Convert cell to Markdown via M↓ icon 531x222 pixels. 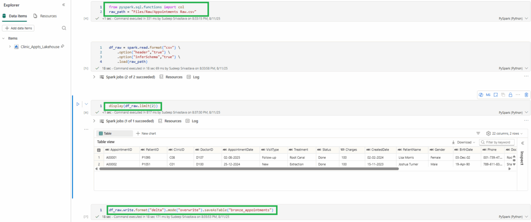click(488, 94)
